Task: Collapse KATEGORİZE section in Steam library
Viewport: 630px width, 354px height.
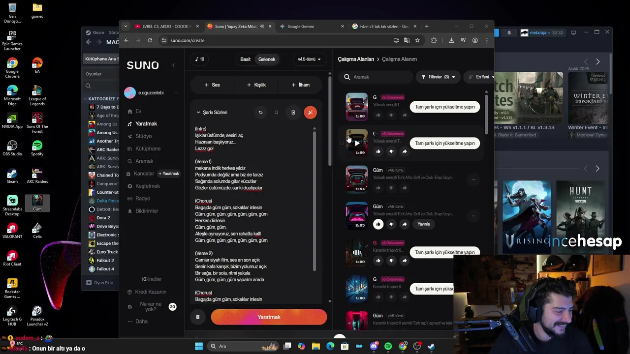Action: click(x=85, y=99)
